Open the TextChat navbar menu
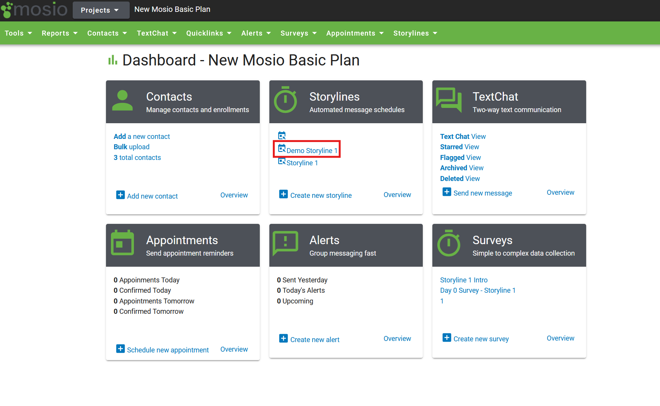 point(157,33)
